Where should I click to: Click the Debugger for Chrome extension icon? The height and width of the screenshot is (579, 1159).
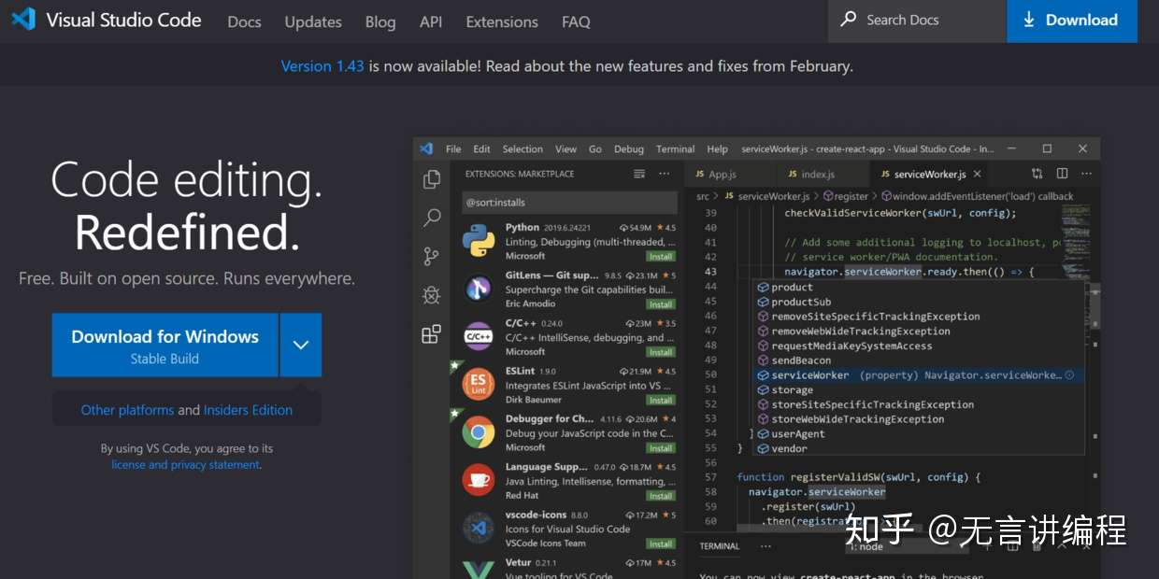(x=479, y=432)
